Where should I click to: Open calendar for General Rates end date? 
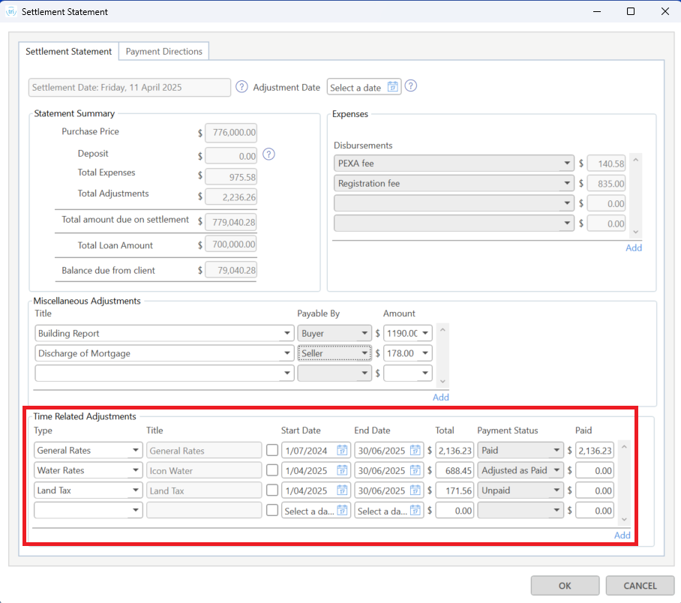click(415, 451)
